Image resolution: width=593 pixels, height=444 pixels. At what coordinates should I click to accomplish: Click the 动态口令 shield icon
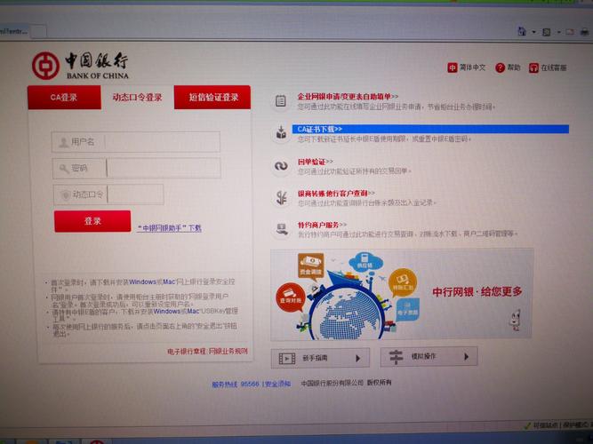(66, 195)
